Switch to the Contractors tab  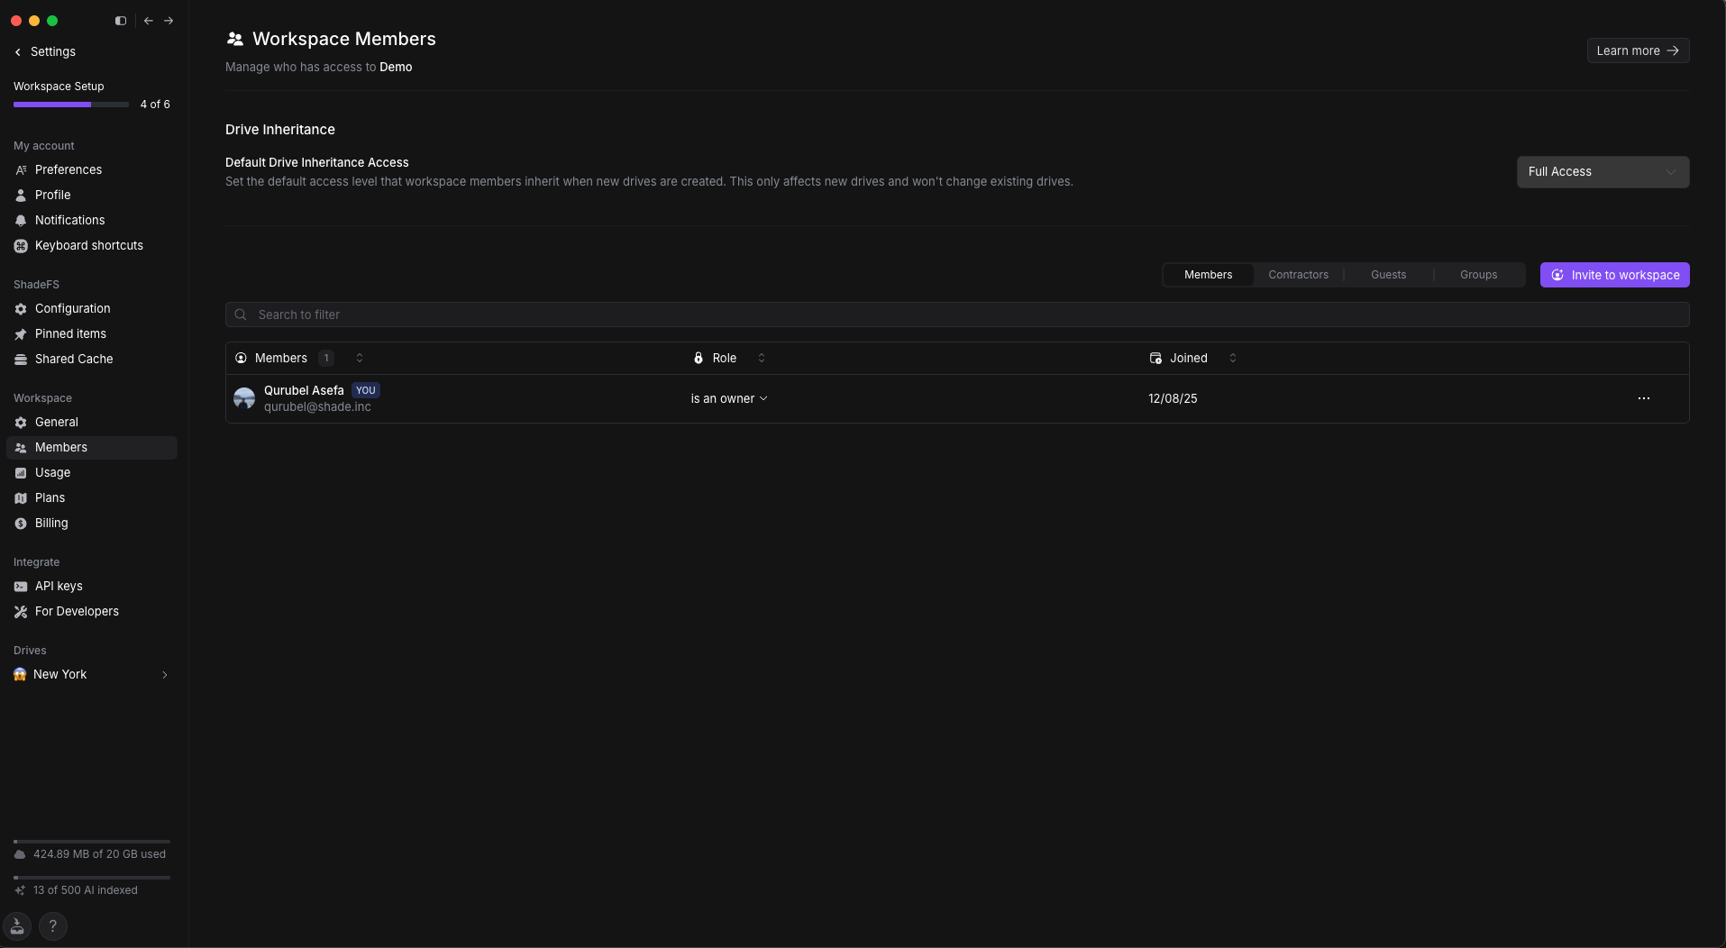point(1298,275)
